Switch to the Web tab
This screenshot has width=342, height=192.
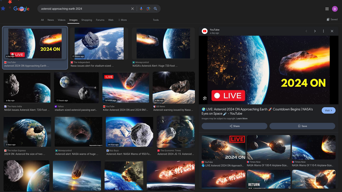point(111,20)
